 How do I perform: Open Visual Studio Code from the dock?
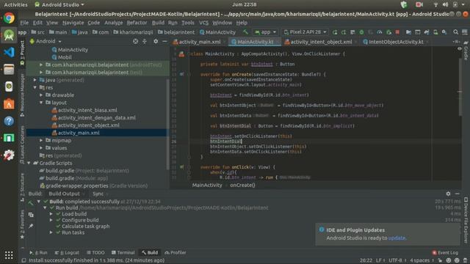[x=9, y=52]
